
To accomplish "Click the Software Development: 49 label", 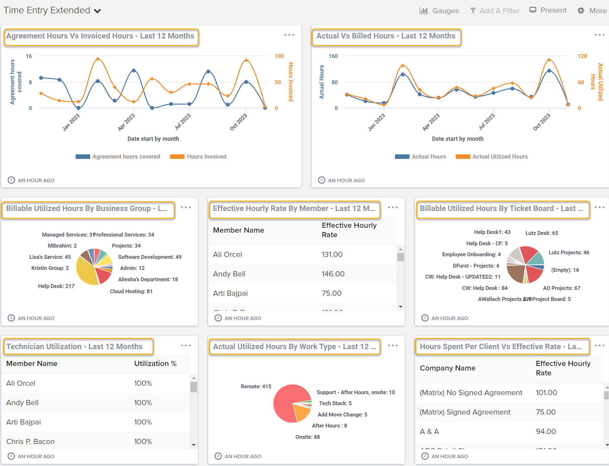I will coord(150,257).
